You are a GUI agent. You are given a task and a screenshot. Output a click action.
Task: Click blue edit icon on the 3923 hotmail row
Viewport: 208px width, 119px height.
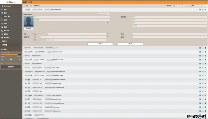coord(200,103)
